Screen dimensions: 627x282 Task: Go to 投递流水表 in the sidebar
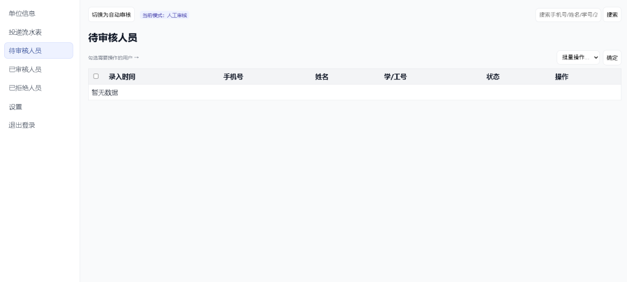(25, 32)
